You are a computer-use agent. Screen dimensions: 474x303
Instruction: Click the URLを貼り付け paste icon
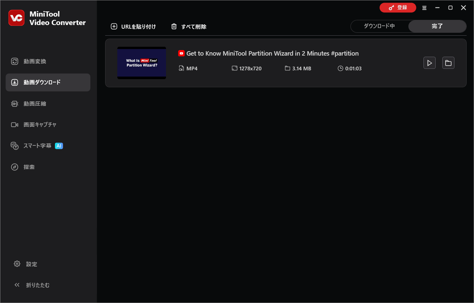[114, 26]
